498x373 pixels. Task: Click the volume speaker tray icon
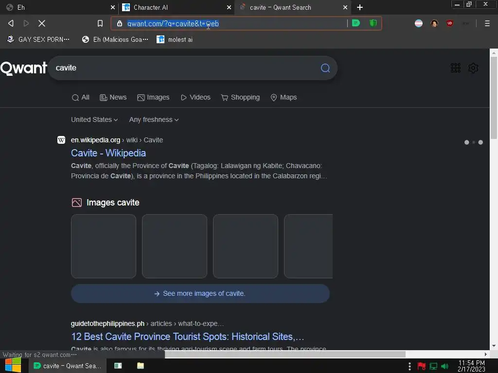tap(445, 366)
